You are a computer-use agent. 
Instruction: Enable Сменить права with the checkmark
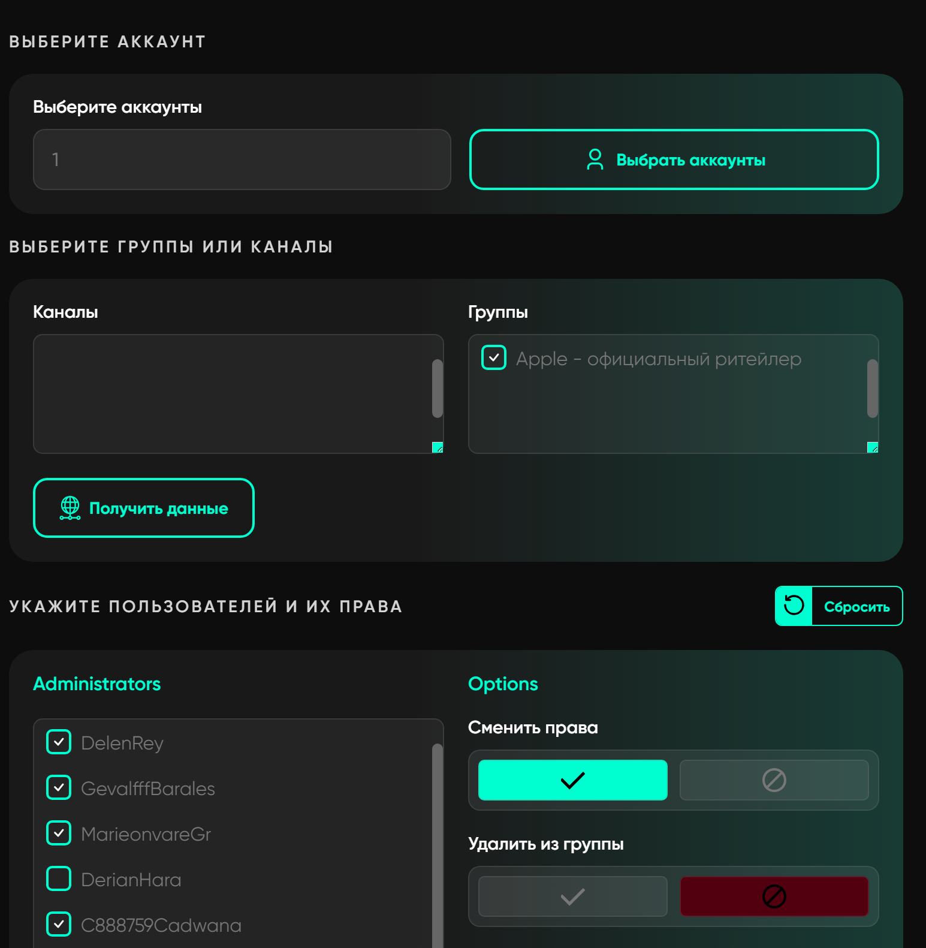click(572, 780)
